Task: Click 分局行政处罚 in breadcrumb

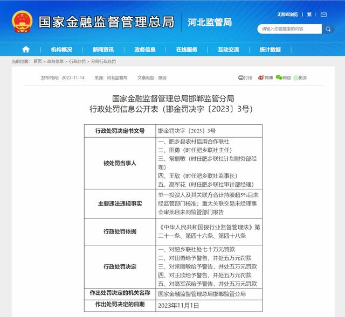Action: pos(103,61)
